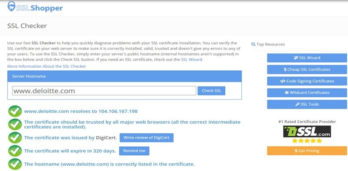Click Write review of DigiCert button
348x171 pixels.
(x=147, y=138)
